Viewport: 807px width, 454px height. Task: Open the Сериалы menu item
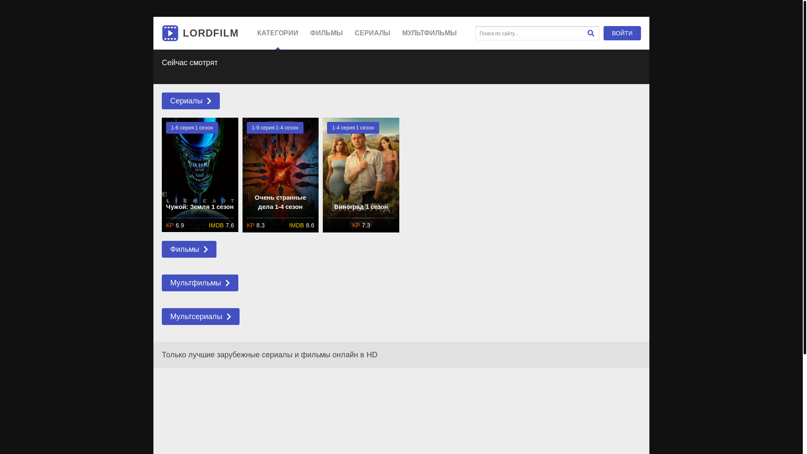(372, 33)
